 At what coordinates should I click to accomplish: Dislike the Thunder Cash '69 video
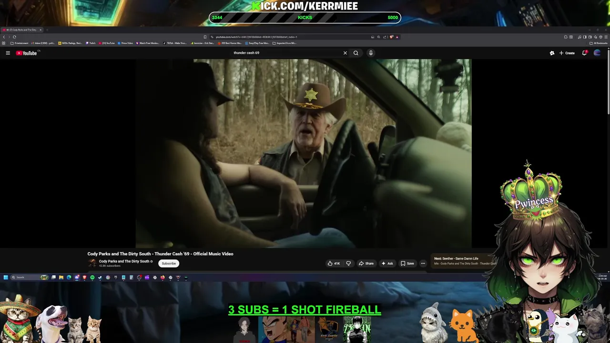coord(348,263)
